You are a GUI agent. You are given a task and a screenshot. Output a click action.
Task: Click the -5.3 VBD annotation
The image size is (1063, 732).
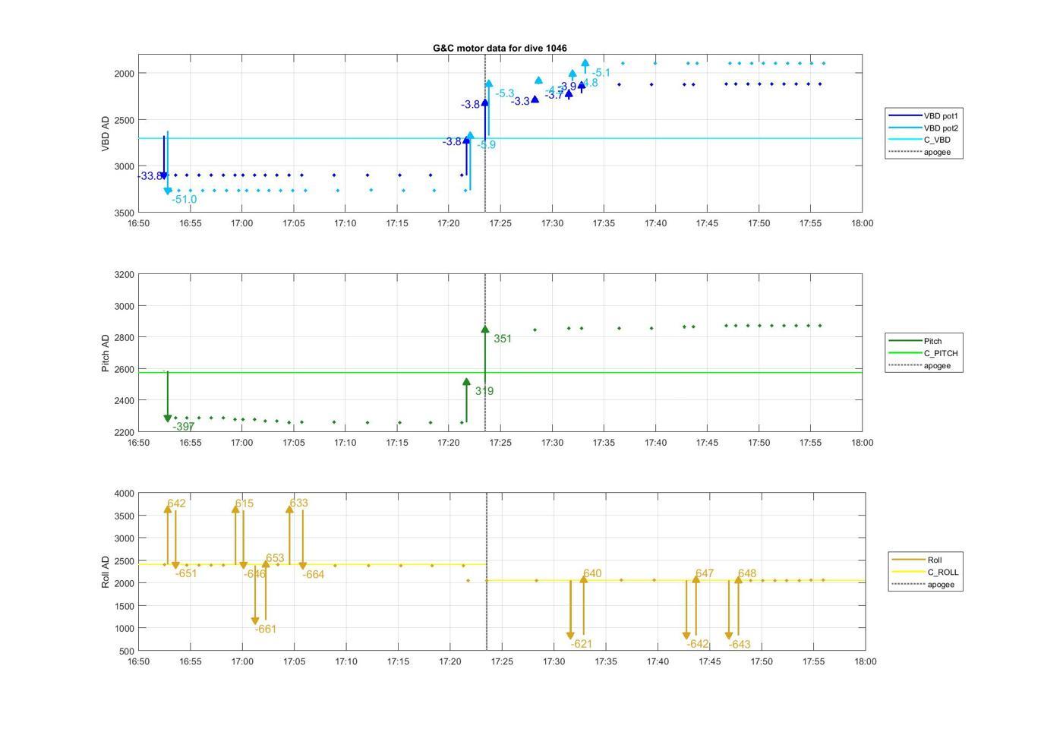504,93
